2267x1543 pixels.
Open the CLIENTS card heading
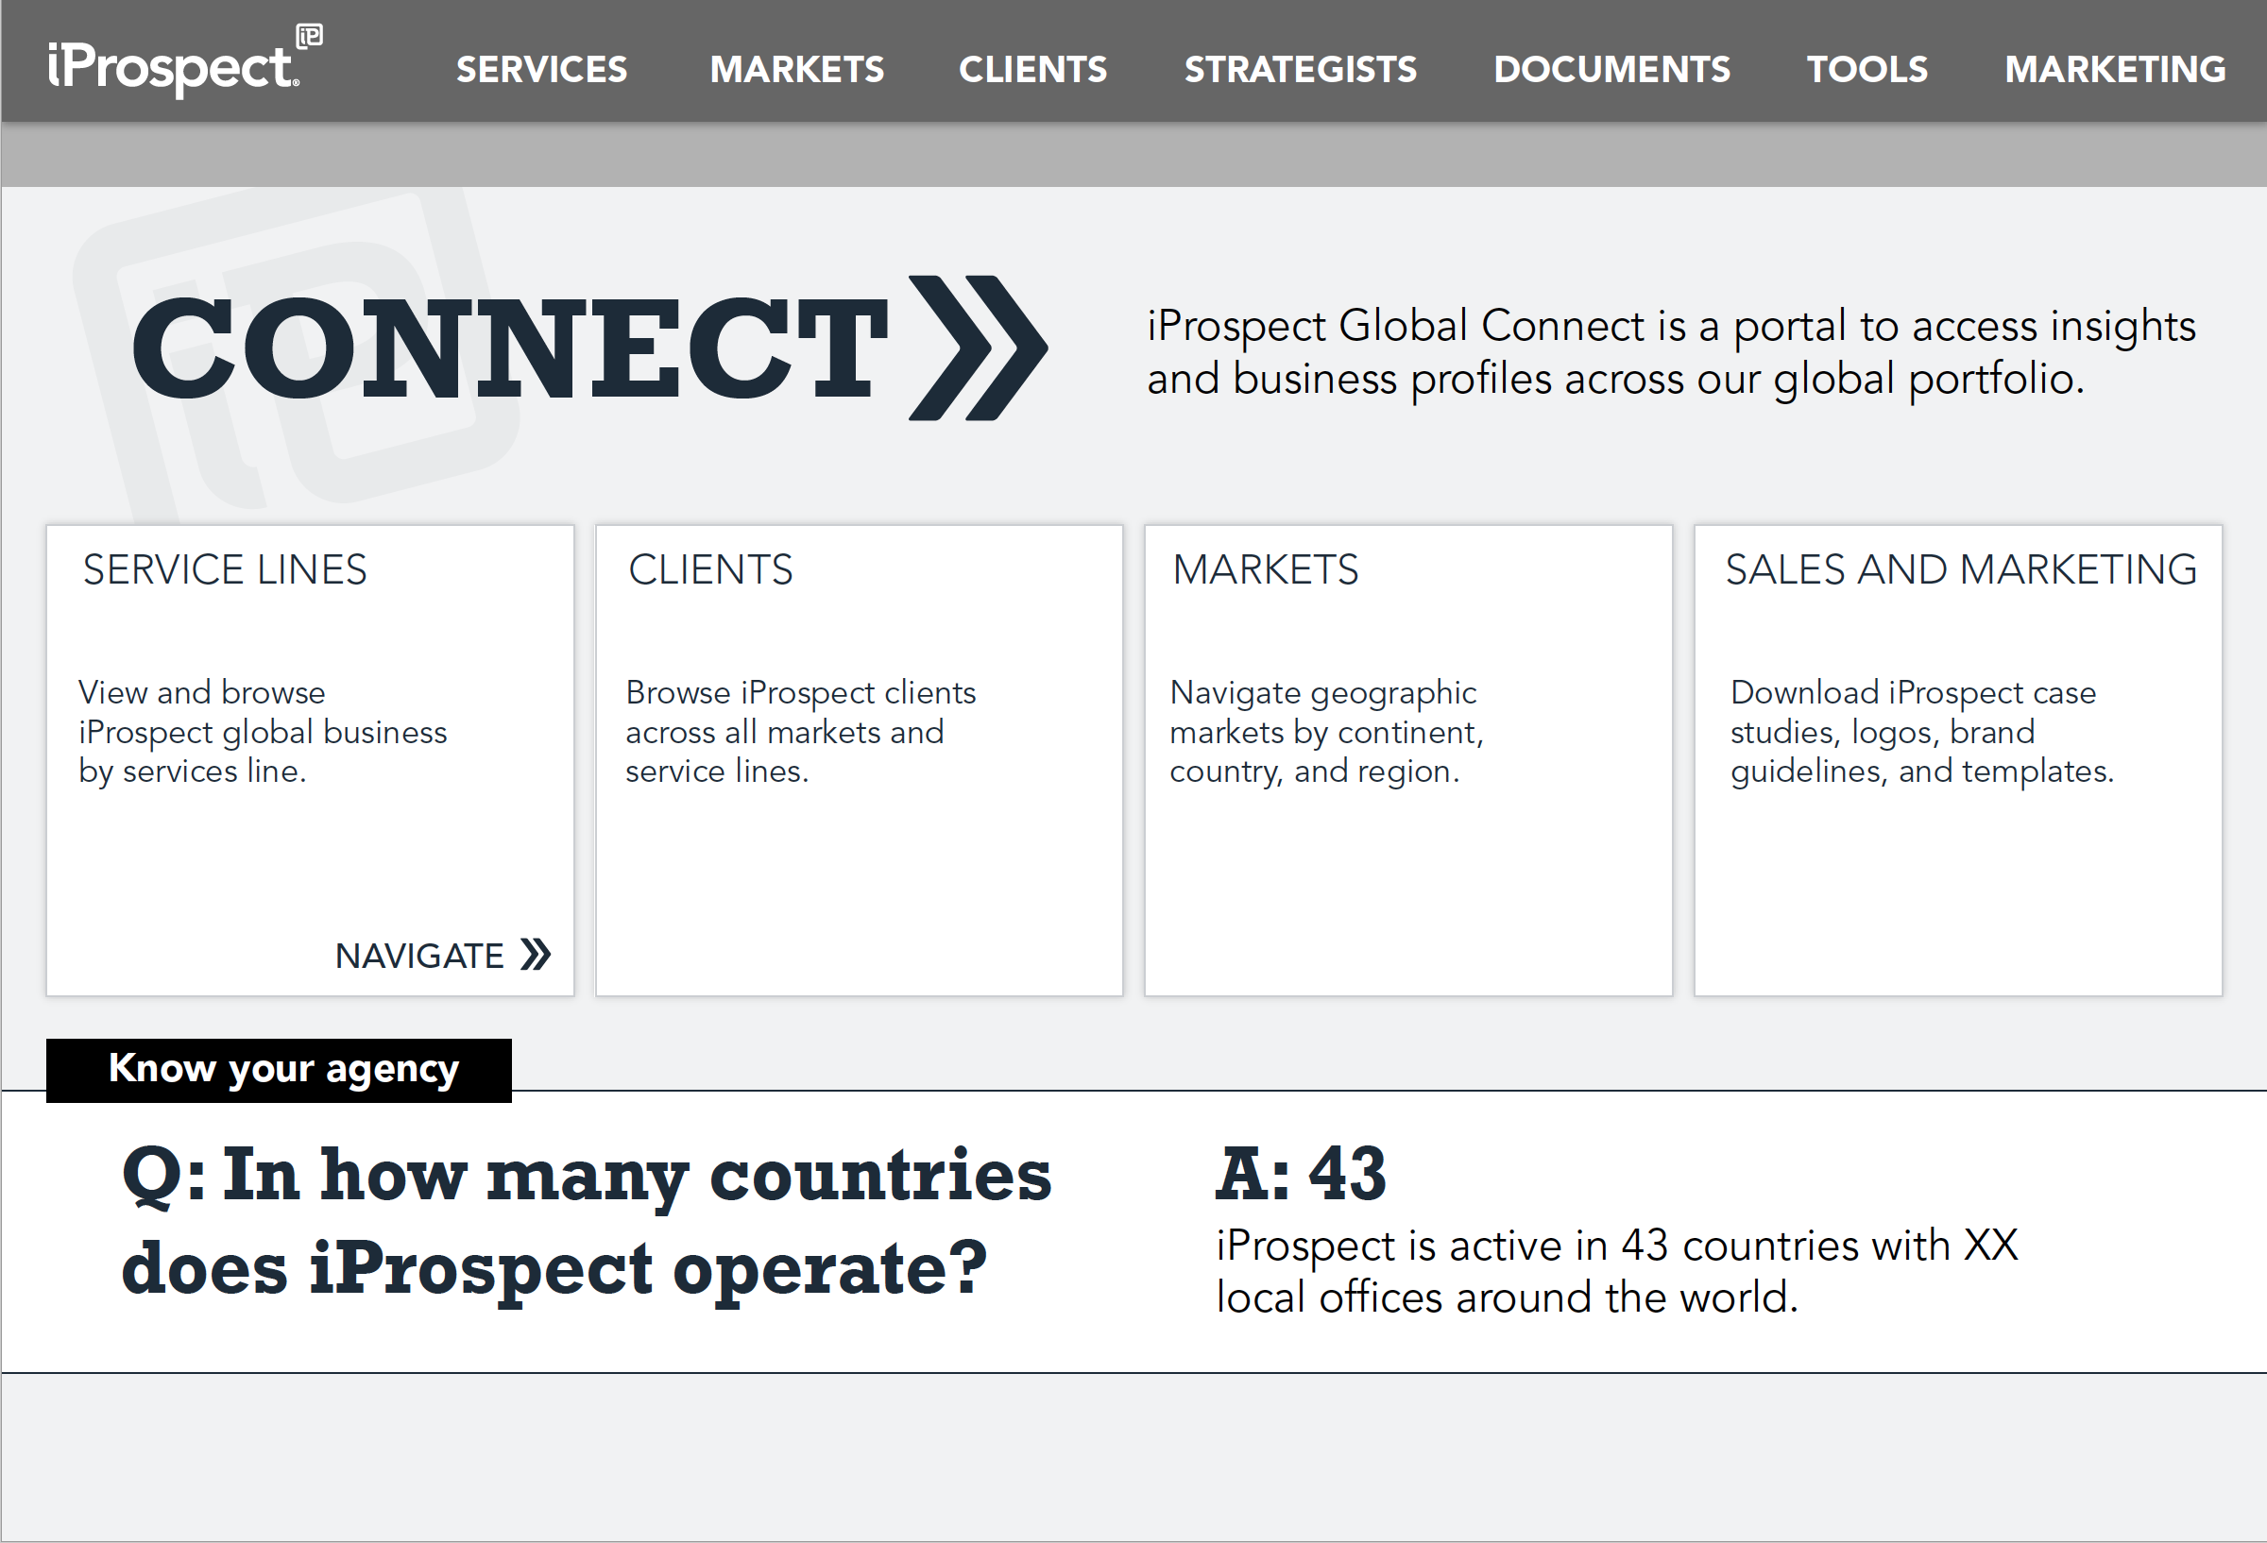coord(710,569)
